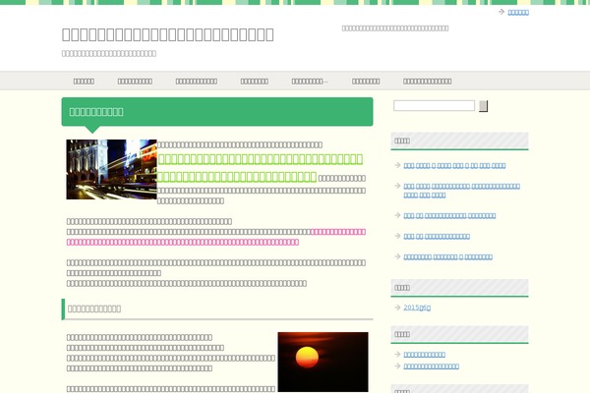The width and height of the screenshot is (590, 393).
Task: Click the arrow icon next to the 2015 archive link
Action: 397,308
